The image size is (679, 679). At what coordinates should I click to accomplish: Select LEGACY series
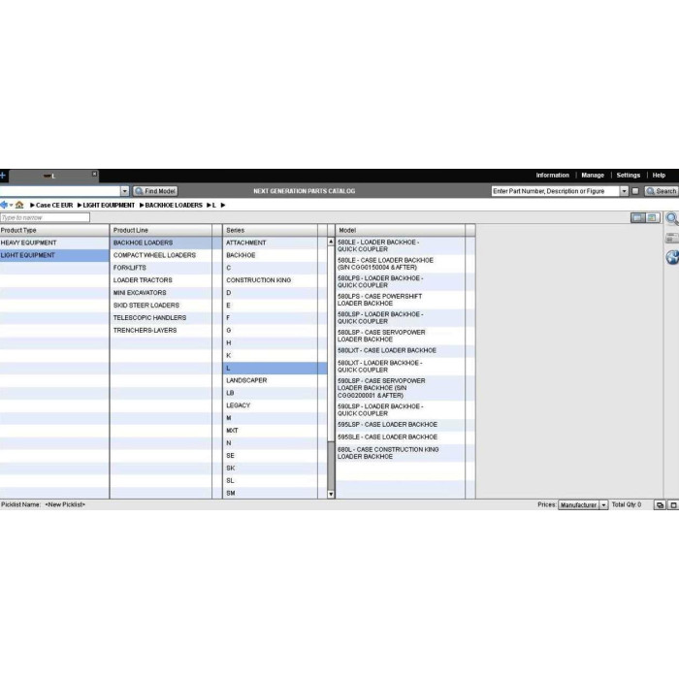pyautogui.click(x=275, y=405)
